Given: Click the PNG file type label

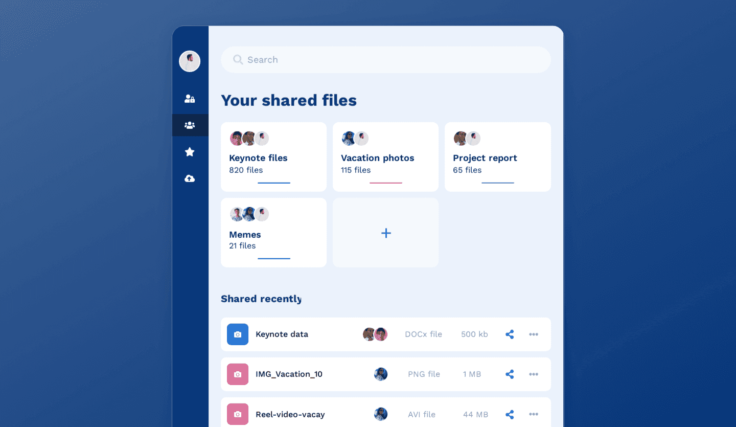Looking at the screenshot, I should pyautogui.click(x=424, y=374).
